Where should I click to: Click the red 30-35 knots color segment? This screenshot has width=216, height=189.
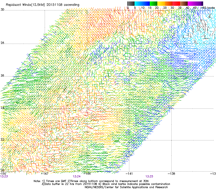coord(176,3)
